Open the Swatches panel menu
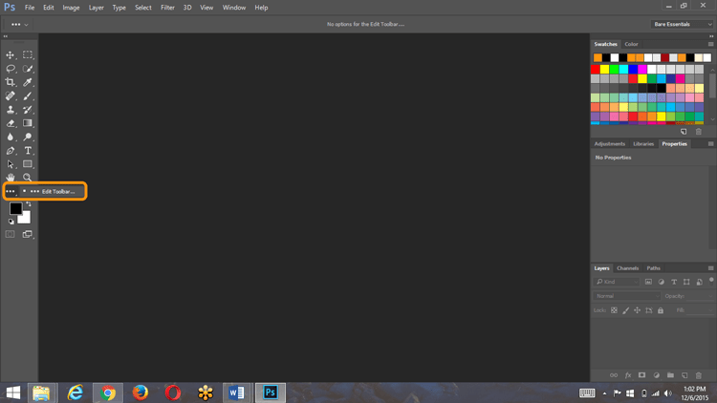Viewport: 717px width, 403px height. click(x=710, y=44)
